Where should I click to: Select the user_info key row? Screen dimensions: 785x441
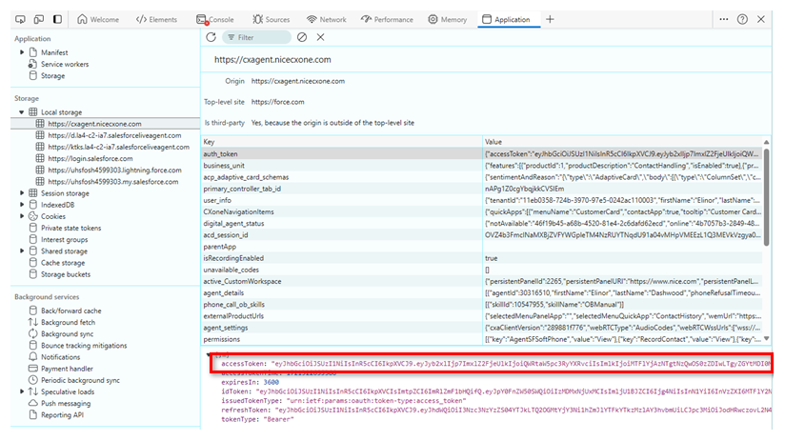click(x=482, y=200)
